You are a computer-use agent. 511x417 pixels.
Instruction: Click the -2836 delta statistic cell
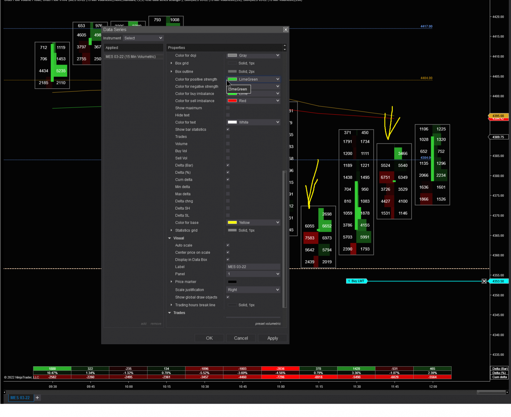pyautogui.click(x=281, y=369)
